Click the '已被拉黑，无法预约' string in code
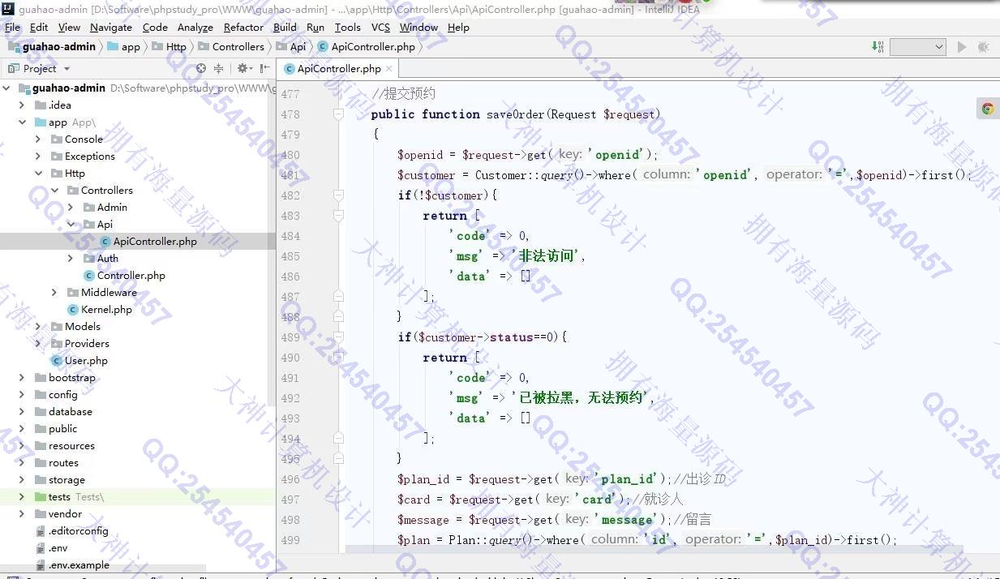The width and height of the screenshot is (1000, 579). click(582, 398)
